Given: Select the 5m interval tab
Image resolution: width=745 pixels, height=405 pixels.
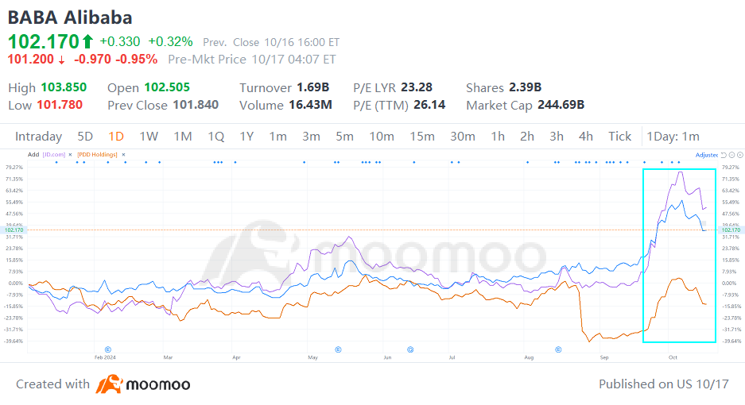Looking at the screenshot, I should pos(344,137).
